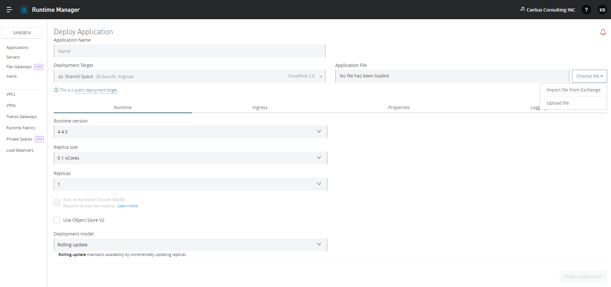Click the Caelius Consulting INC organization icon
611x287 pixels.
click(522, 9)
